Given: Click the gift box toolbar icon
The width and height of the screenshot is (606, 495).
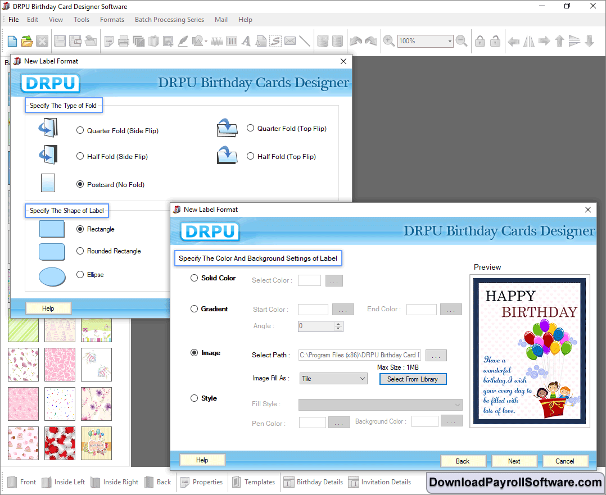Looking at the screenshot, I should tap(153, 41).
